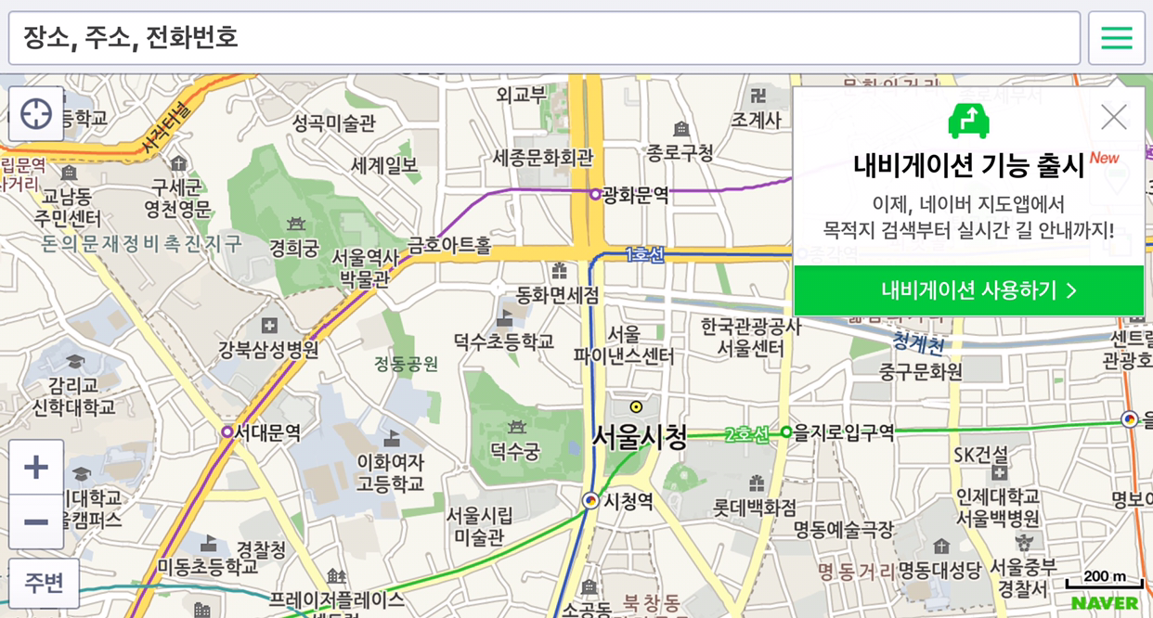Click the 서울중부경찰서 police icon
1153x618 pixels.
(x=1025, y=543)
